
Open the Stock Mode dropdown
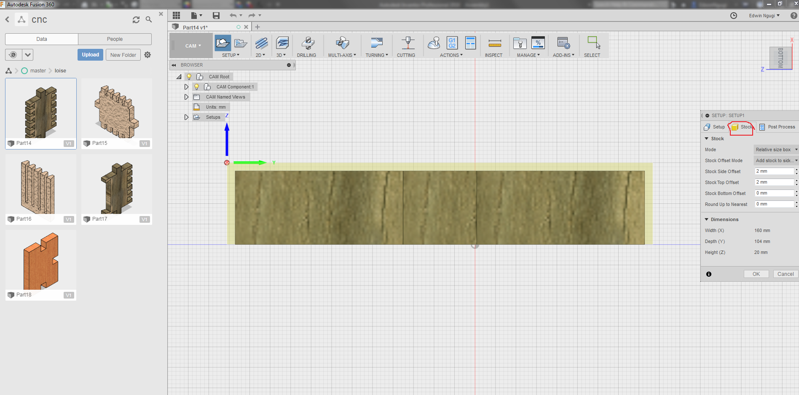coord(776,149)
